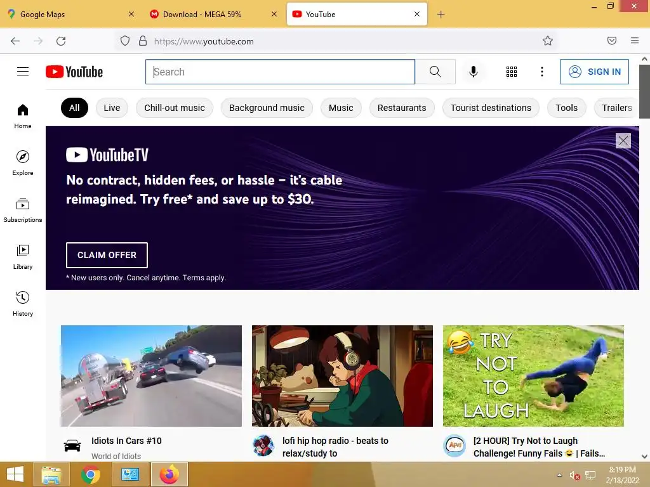Viewport: 650px width, 487px height.
Task: Save page to Pocket
Action: point(612,41)
